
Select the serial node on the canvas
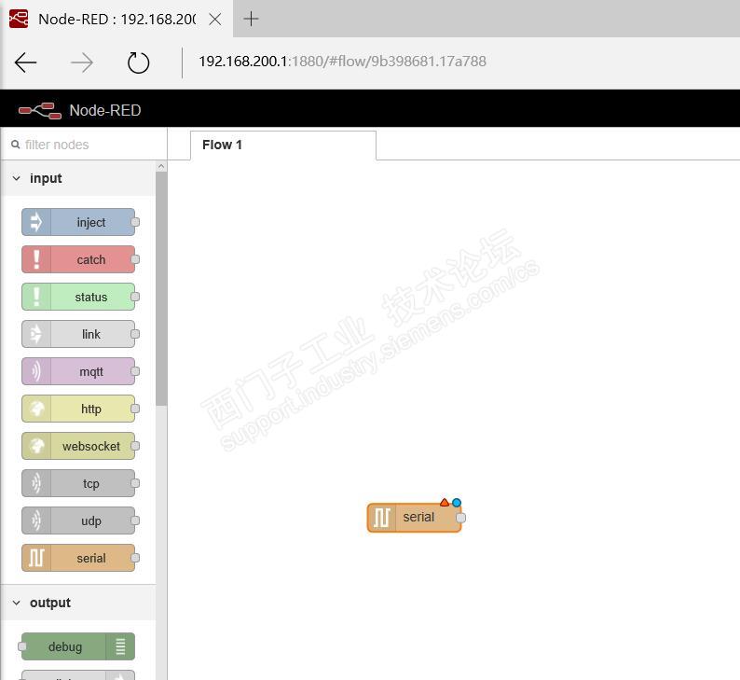(x=414, y=518)
